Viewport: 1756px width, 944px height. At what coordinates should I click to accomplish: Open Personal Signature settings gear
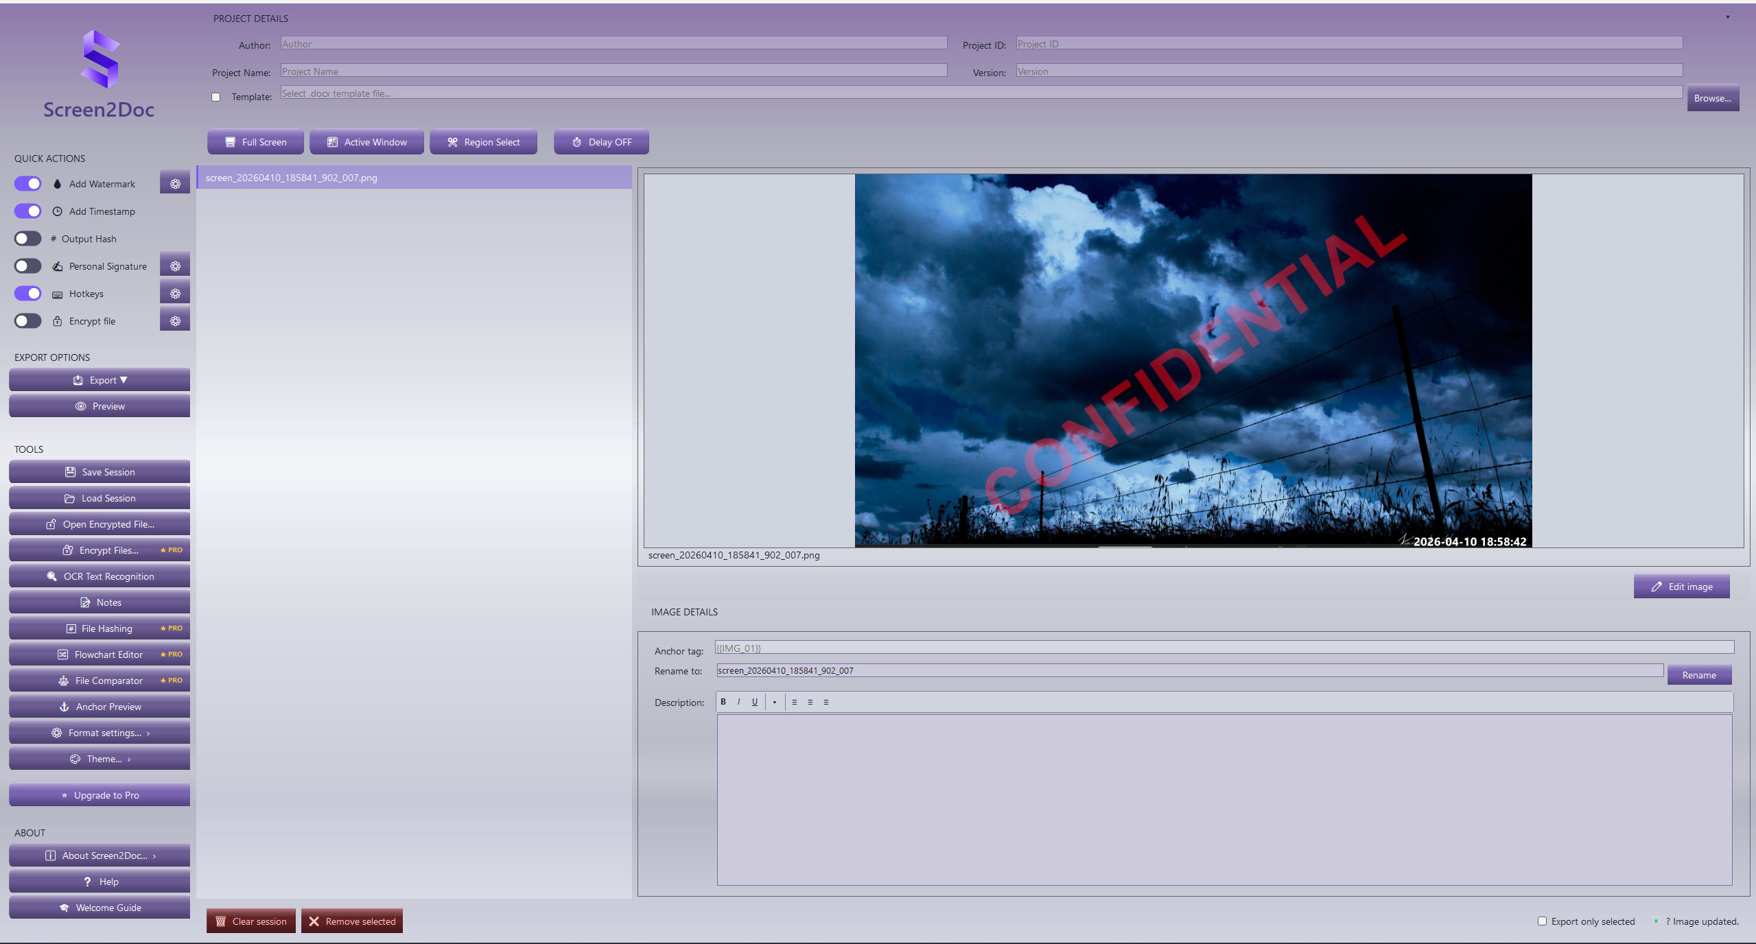[x=175, y=266]
